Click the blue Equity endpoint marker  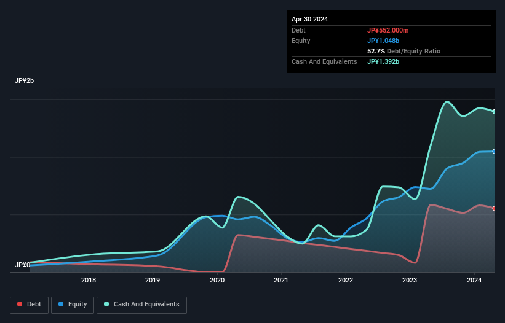coord(495,152)
